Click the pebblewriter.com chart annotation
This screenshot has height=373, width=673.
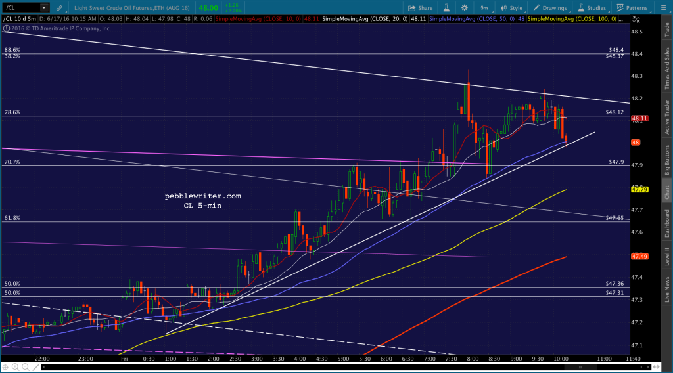(203, 196)
